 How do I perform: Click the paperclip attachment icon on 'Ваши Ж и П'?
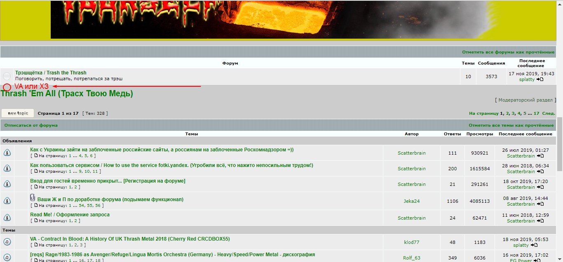pyautogui.click(x=33, y=198)
